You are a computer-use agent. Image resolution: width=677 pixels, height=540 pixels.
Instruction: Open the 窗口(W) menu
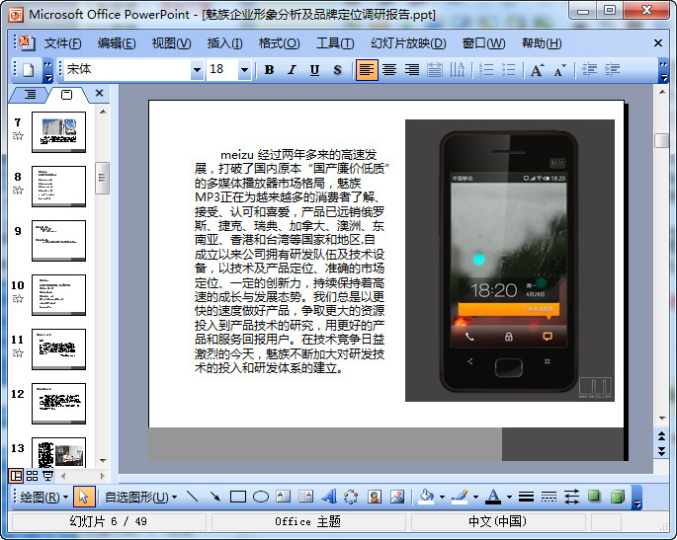coord(483,43)
